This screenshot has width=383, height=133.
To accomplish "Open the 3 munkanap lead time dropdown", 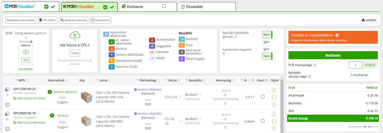I will (359, 75).
